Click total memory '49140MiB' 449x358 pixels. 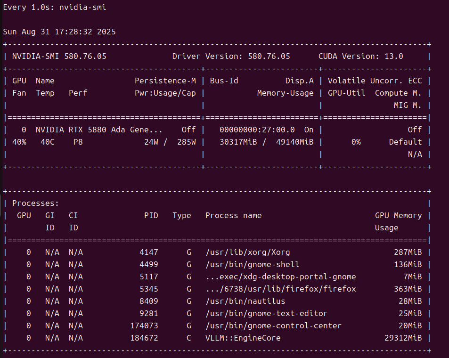pos(295,142)
